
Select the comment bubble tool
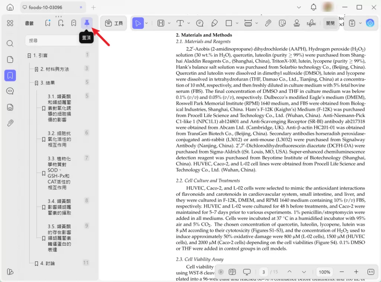coord(199,23)
